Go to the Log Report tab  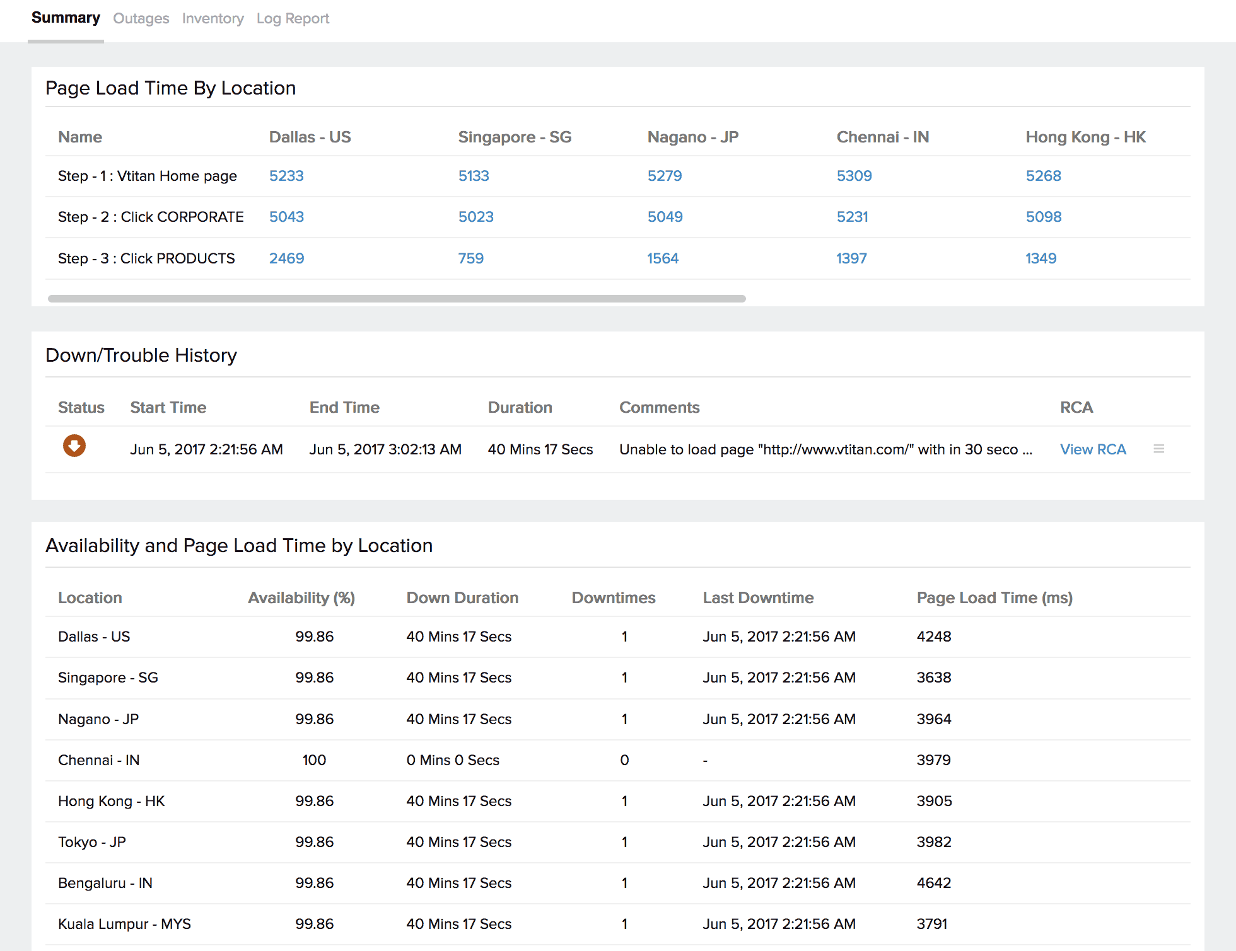click(293, 19)
